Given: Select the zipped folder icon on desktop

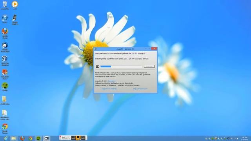Looking at the screenshot, I should point(5,115).
